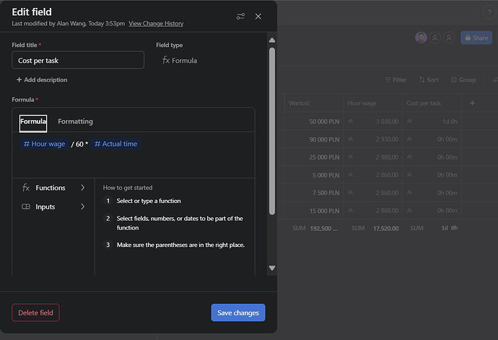Click the Group icon in toolbar
Screen dimensions: 498x340
[x=454, y=80]
